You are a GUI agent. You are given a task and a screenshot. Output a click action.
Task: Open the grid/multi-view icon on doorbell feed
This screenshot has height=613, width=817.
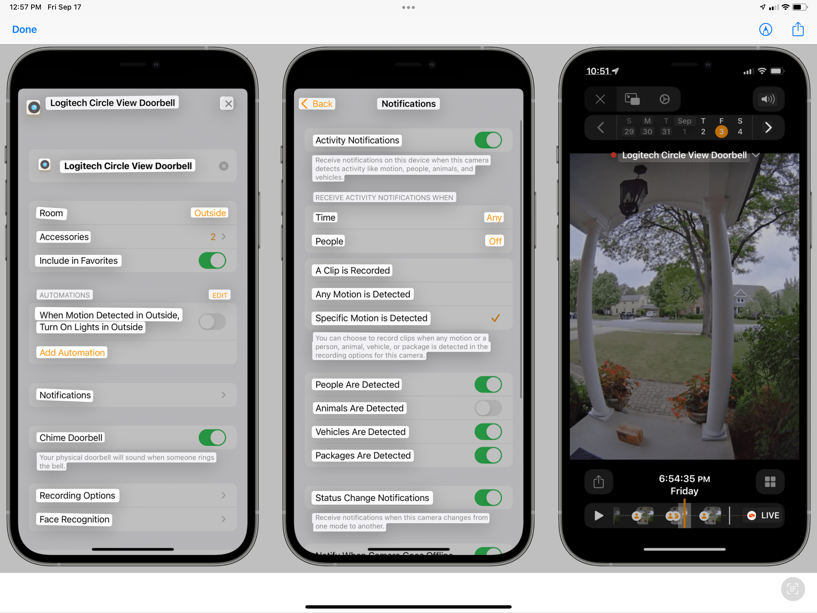pos(770,482)
